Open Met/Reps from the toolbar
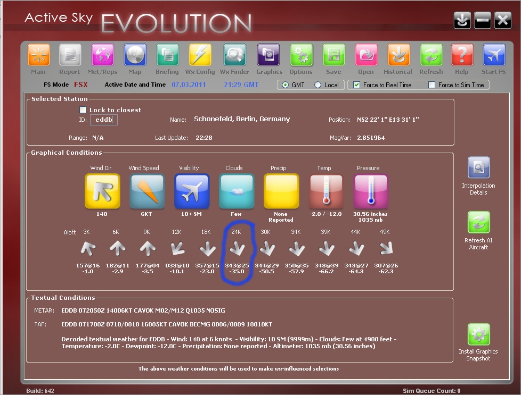This screenshot has height=395, width=521. click(102, 55)
